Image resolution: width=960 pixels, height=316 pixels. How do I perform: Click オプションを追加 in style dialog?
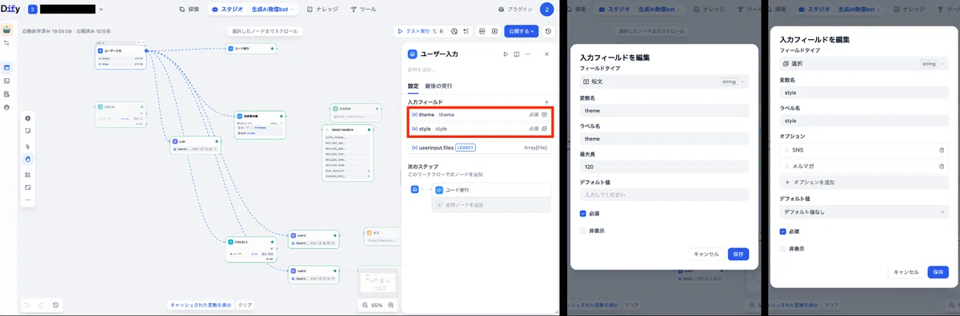pyautogui.click(x=864, y=182)
